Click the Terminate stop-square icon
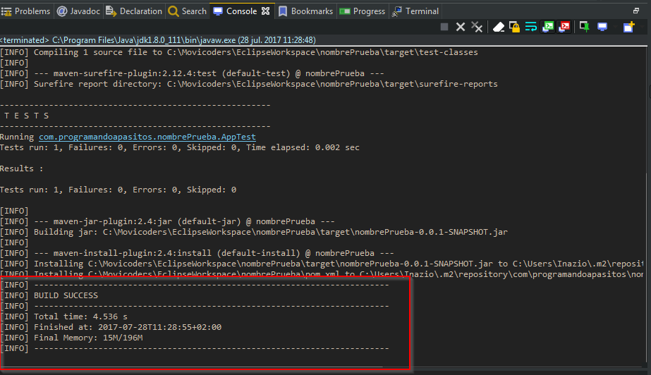Image resolution: width=651 pixels, height=375 pixels. (x=444, y=27)
